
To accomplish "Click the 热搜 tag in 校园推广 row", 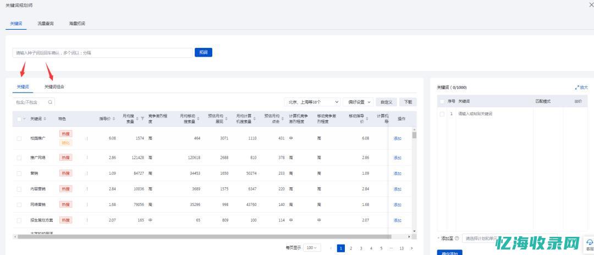I will click(65, 134).
